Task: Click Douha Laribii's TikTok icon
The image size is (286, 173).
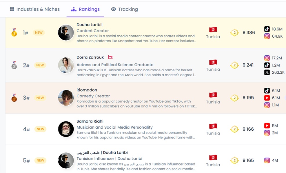Action: [267, 29]
